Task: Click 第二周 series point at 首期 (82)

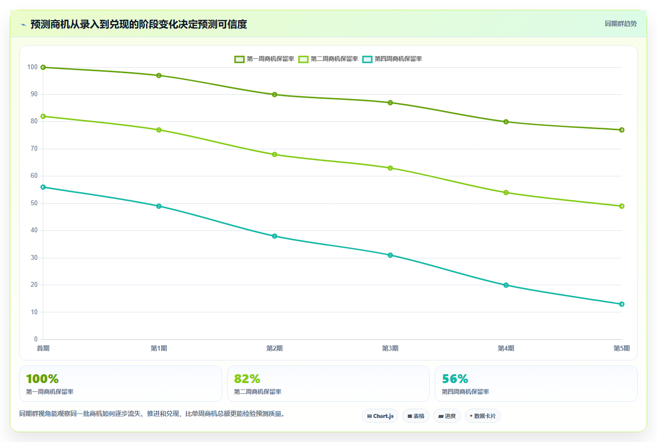Action: click(43, 116)
